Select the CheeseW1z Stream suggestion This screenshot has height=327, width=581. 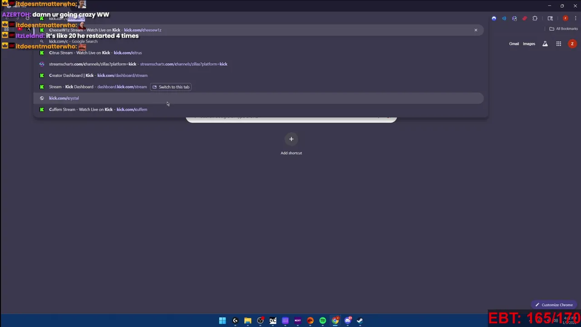click(259, 30)
